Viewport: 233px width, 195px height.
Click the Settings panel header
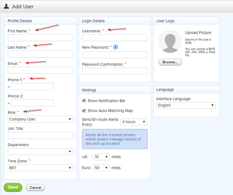(115, 90)
